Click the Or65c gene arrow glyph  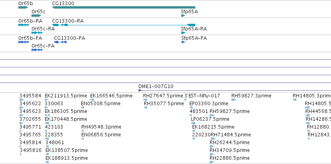coord(36,16)
